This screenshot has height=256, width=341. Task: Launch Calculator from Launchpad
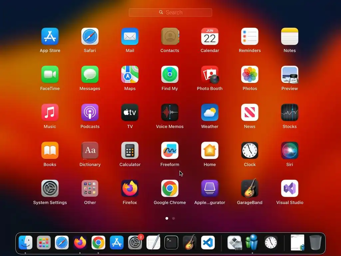pyautogui.click(x=130, y=150)
